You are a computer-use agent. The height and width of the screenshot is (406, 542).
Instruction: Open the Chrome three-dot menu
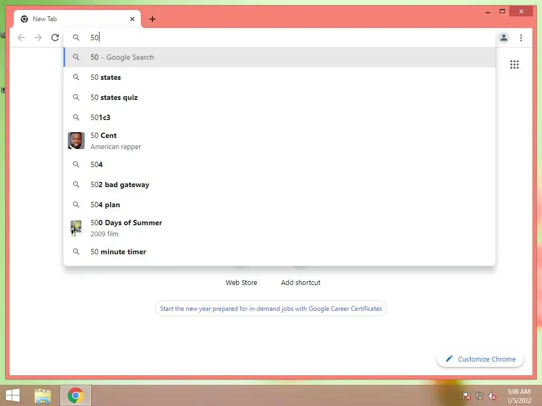[x=521, y=38]
